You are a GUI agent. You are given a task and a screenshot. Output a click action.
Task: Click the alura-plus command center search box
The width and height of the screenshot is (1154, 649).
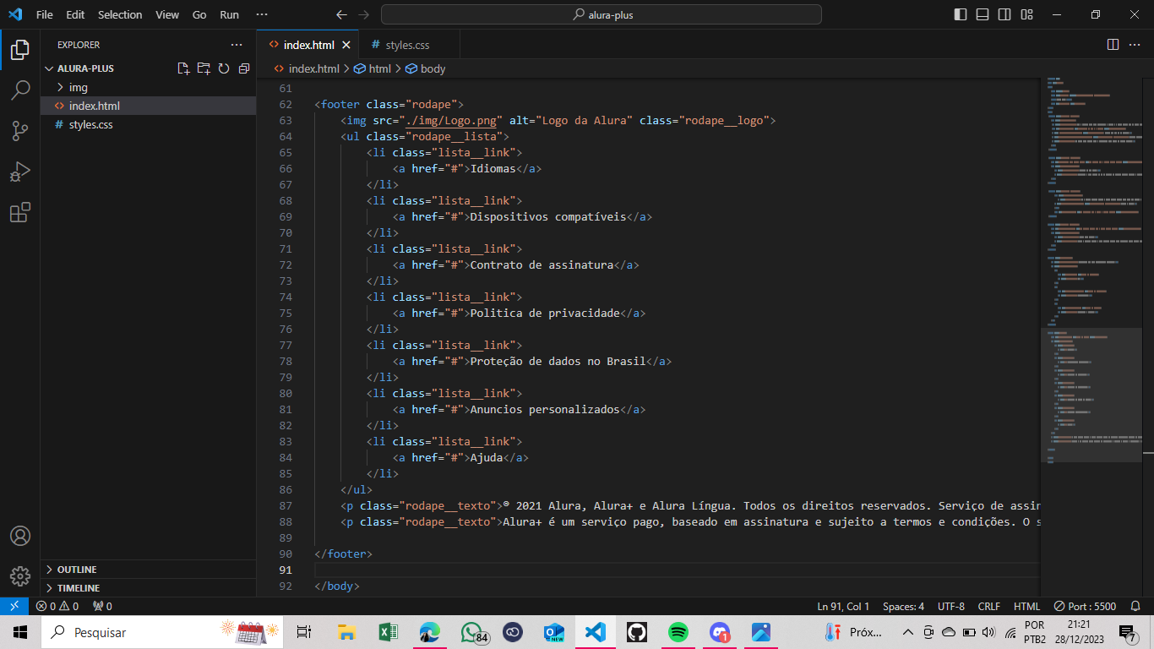(x=601, y=14)
